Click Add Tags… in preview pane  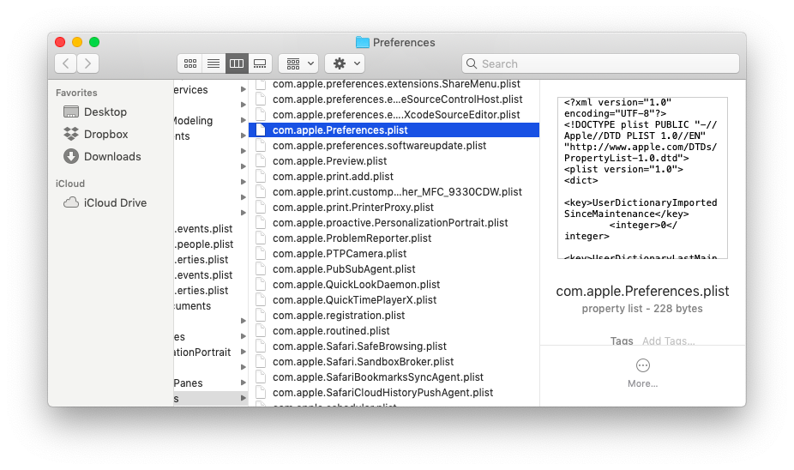point(669,340)
